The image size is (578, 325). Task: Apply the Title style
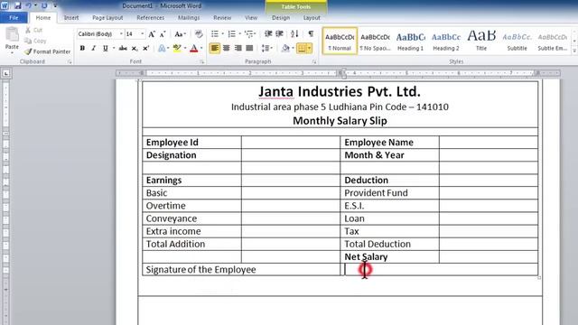coord(481,41)
